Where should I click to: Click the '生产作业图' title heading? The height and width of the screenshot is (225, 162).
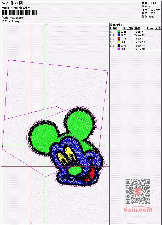click(x=12, y=3)
